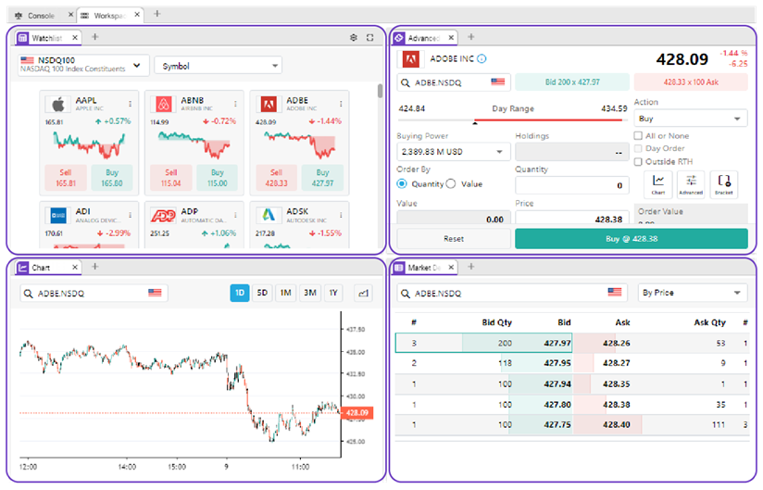This screenshot has width=763, height=490.
Task: Maximize the Watchlist panel with expand icon
Action: click(x=370, y=38)
